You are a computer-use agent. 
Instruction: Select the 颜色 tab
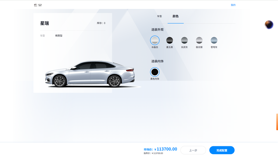click(x=175, y=16)
